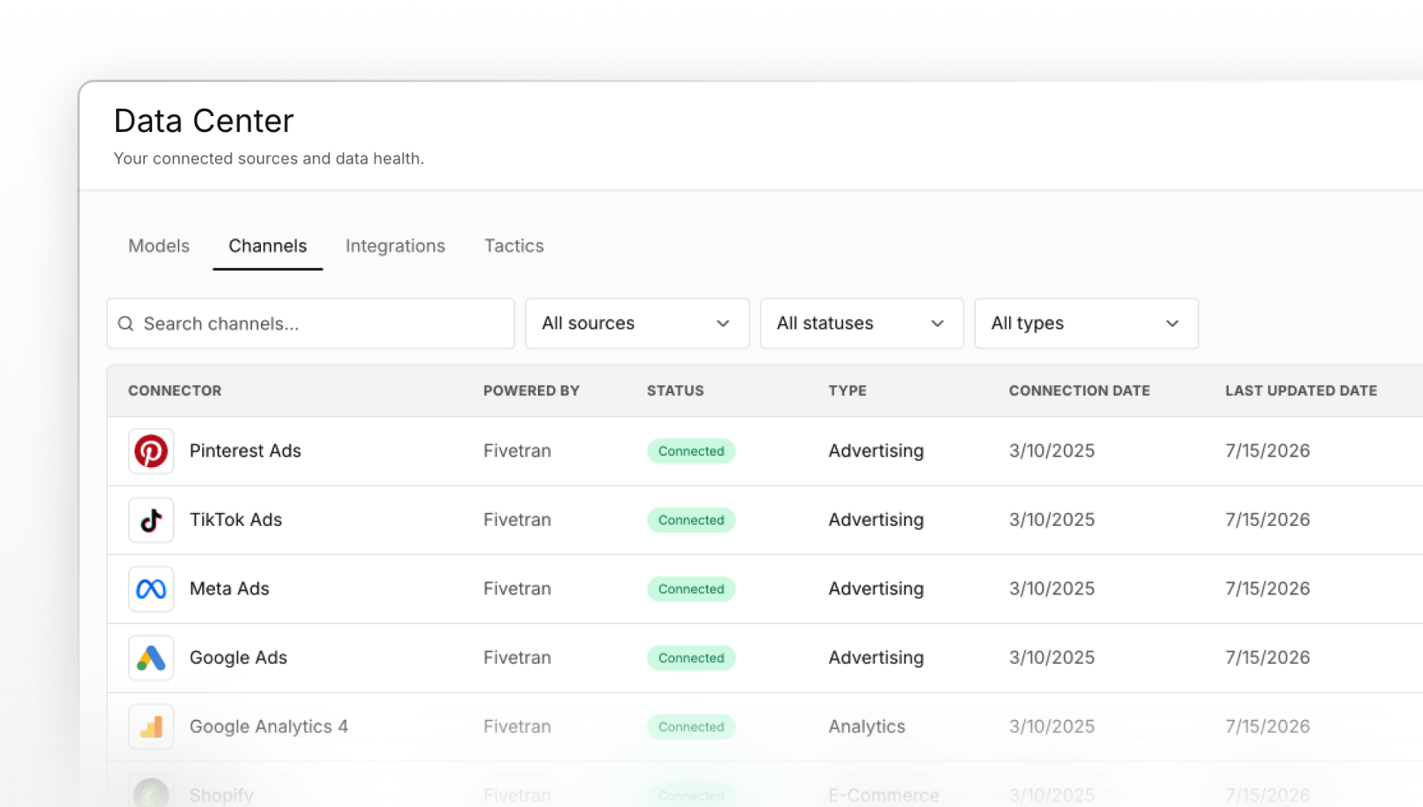Click the Meta Ads connector name
This screenshot has height=807, width=1423.
(229, 589)
